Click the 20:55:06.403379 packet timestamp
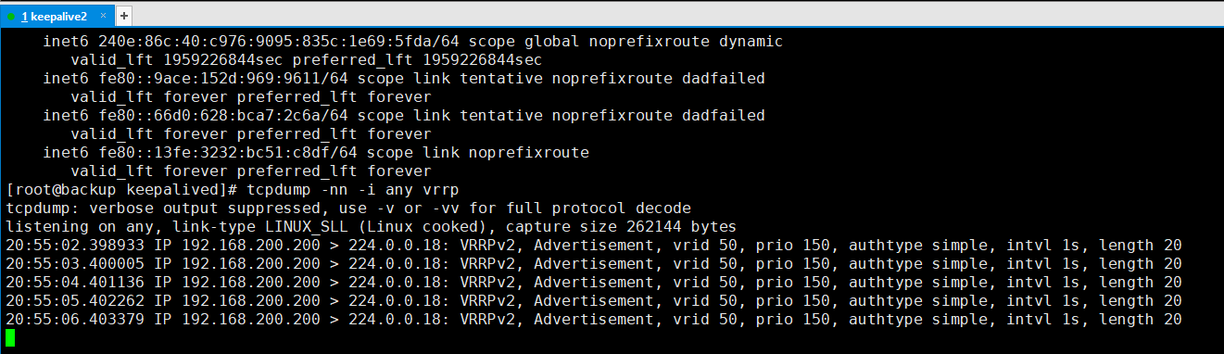 (x=75, y=319)
